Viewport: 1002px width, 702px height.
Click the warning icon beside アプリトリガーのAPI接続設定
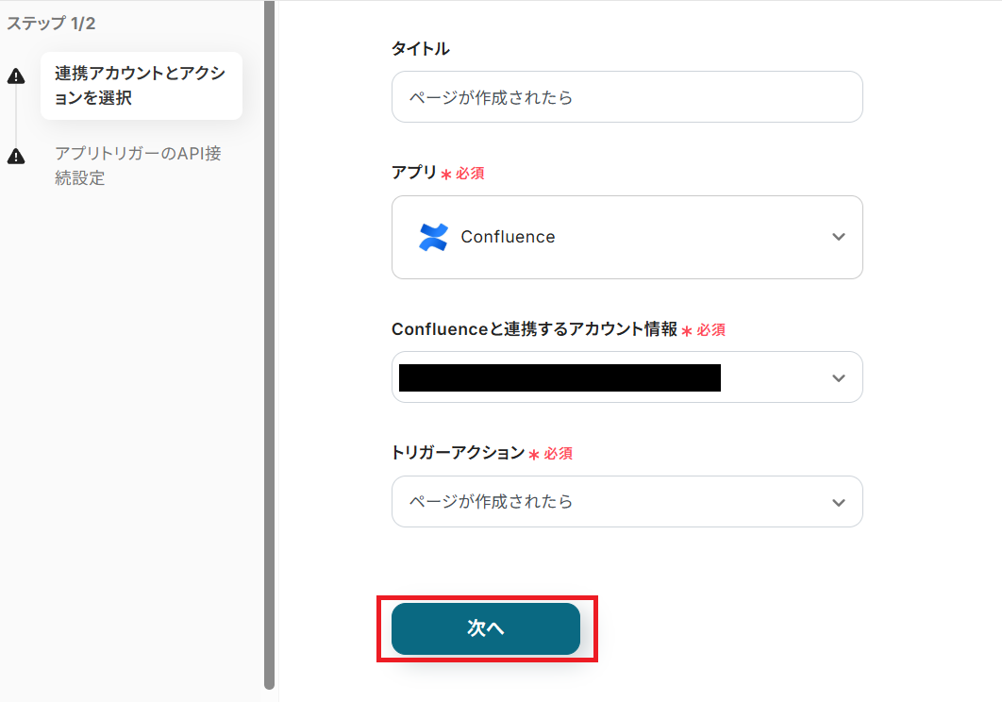coord(16,156)
